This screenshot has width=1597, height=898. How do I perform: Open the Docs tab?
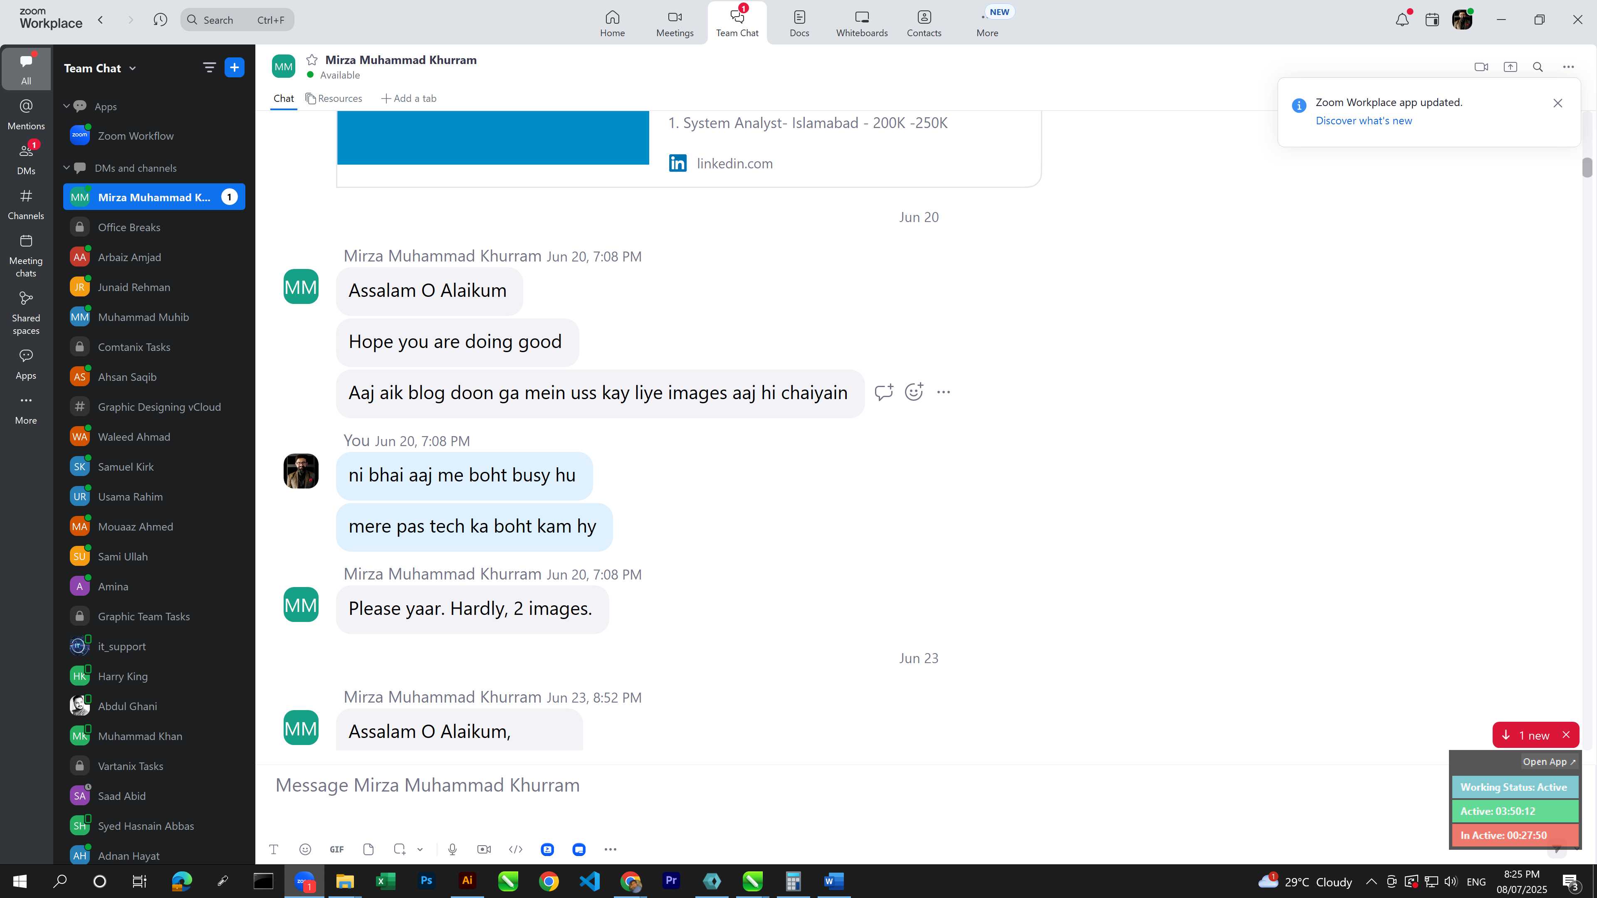tap(799, 24)
